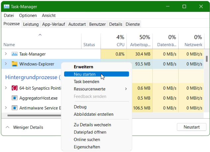Switch to the Dienste tab
This screenshot has width=210, height=152.
133,24
